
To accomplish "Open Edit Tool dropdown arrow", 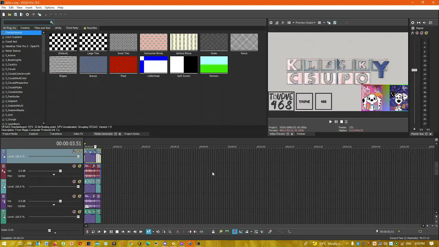I will [x=153, y=232].
